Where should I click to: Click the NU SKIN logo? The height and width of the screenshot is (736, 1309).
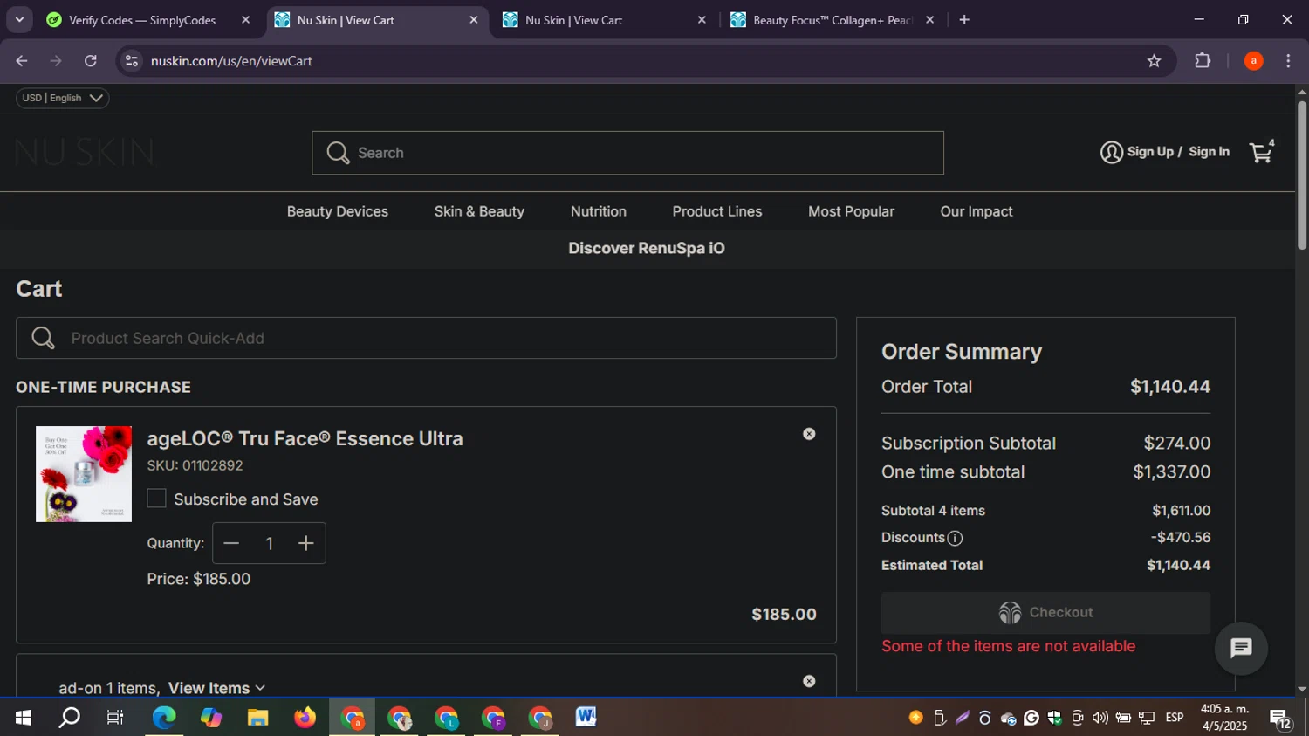coord(85,153)
